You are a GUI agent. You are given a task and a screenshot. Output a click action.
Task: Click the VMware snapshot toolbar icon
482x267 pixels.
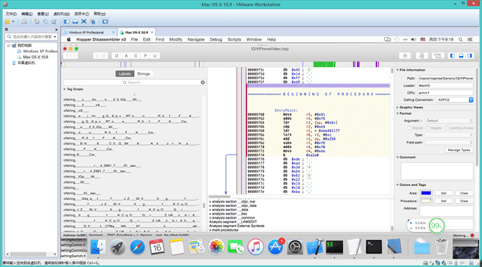click(36, 22)
